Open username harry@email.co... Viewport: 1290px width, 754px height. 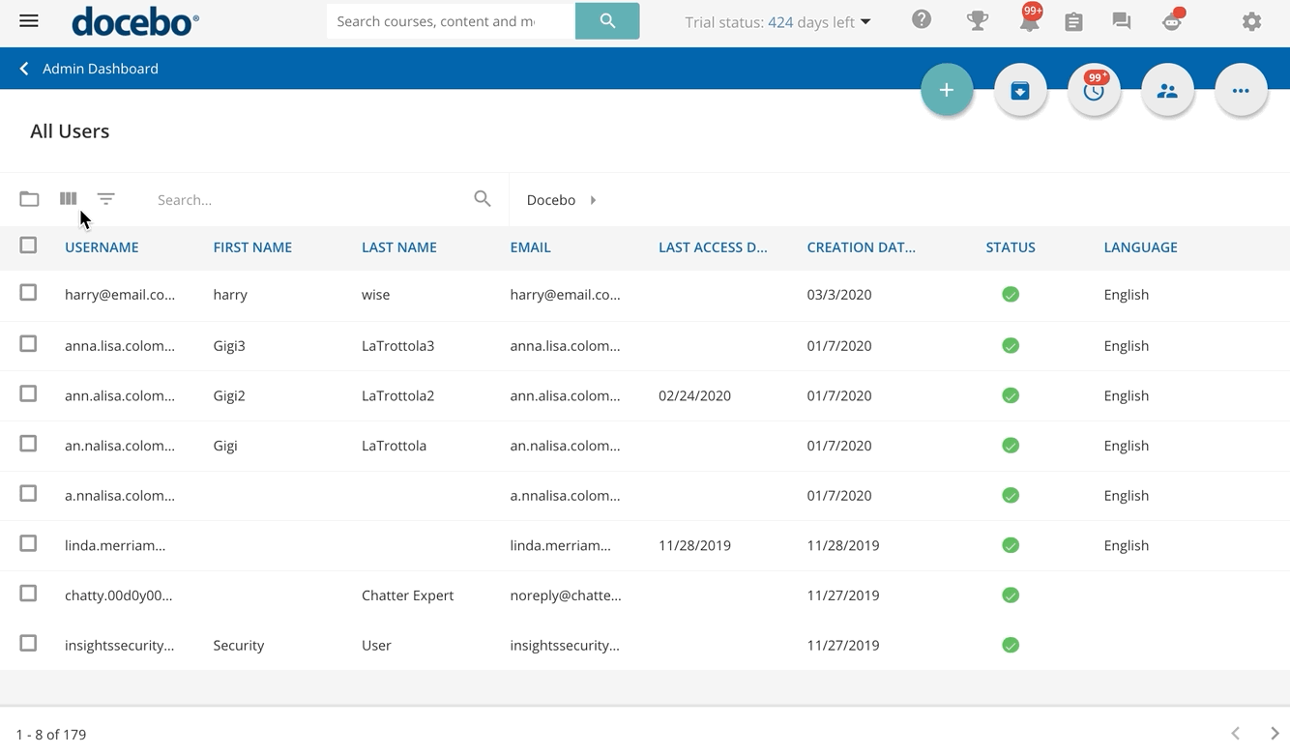coord(120,295)
